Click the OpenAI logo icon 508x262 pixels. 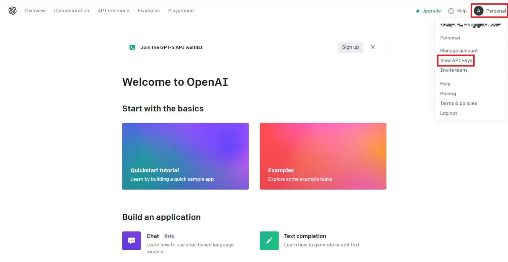[12, 10]
